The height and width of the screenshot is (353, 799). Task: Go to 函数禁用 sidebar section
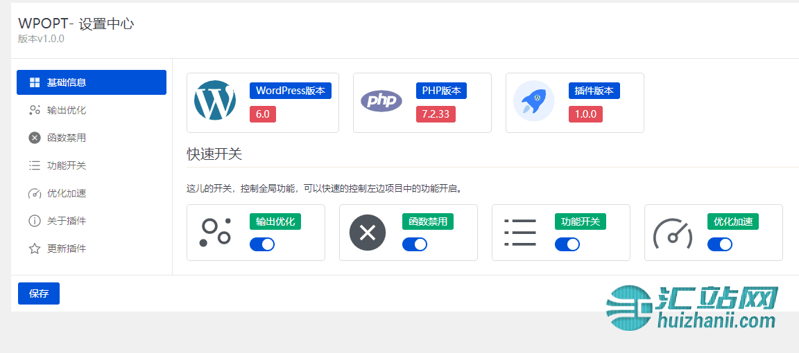[x=92, y=138]
